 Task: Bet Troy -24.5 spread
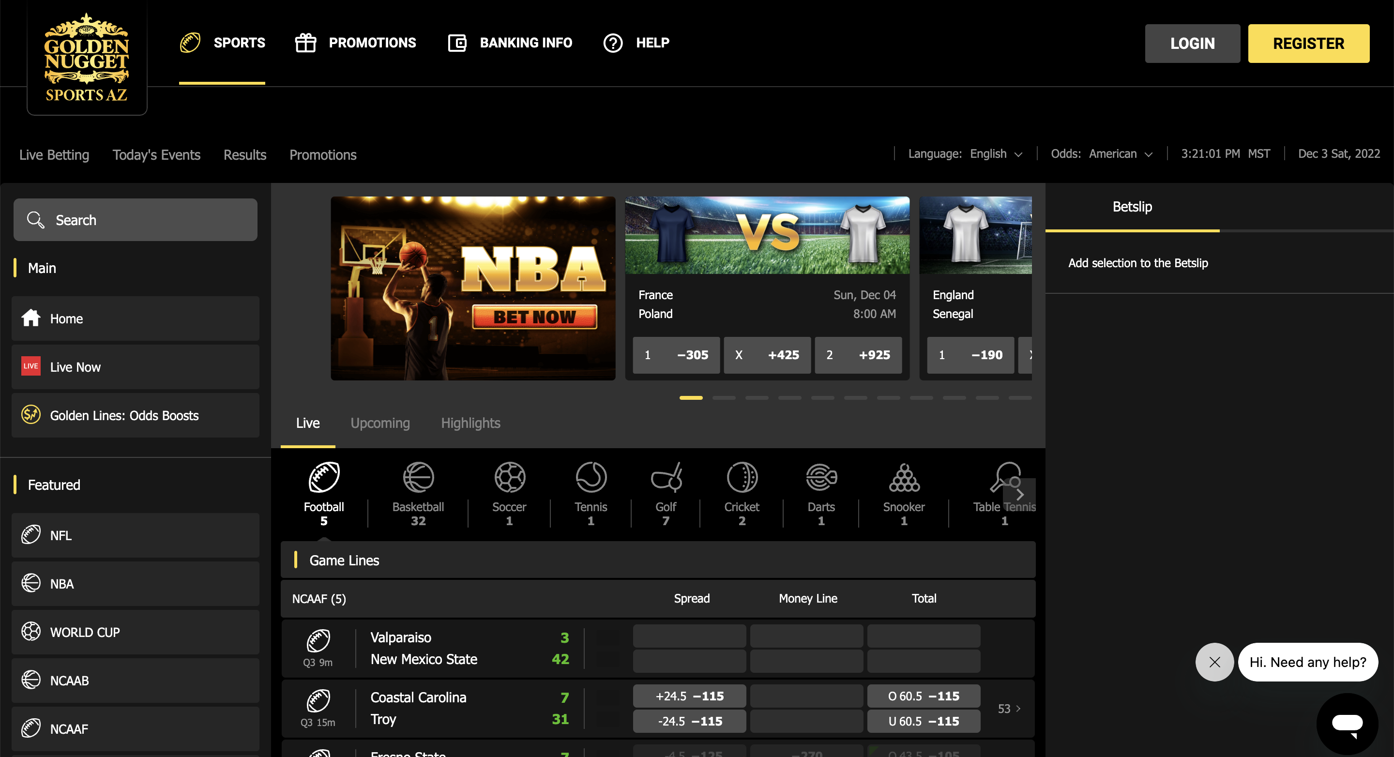tap(689, 721)
